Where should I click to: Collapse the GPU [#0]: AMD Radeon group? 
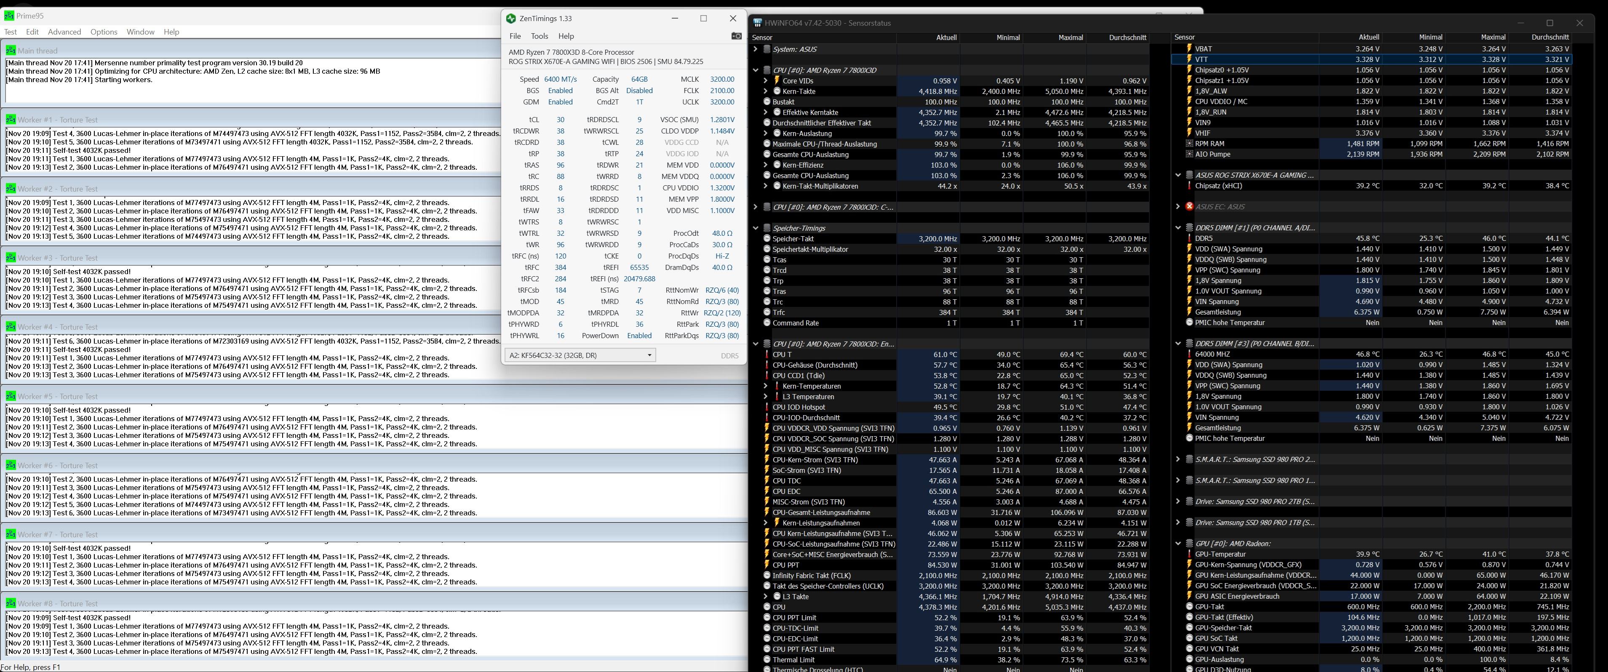click(1178, 544)
